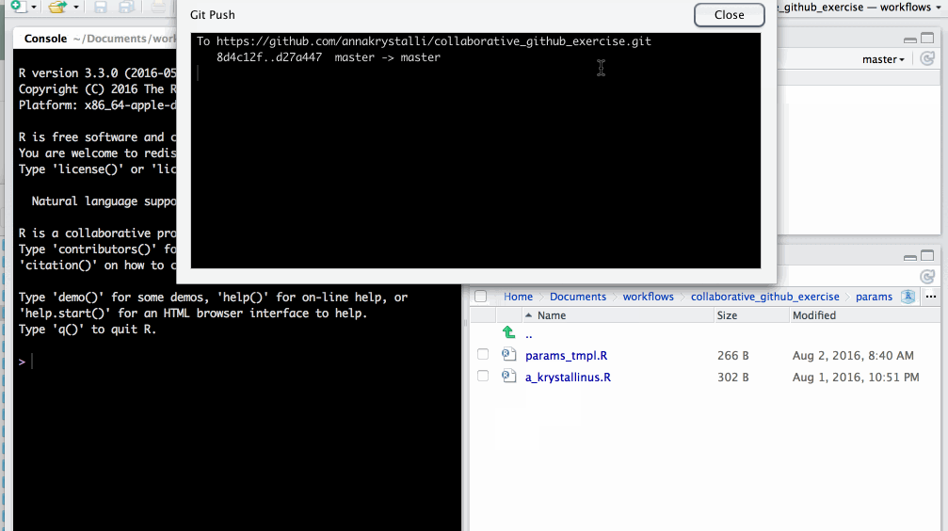Maximize the Files pane
The height and width of the screenshot is (531, 948).
pyautogui.click(x=927, y=256)
